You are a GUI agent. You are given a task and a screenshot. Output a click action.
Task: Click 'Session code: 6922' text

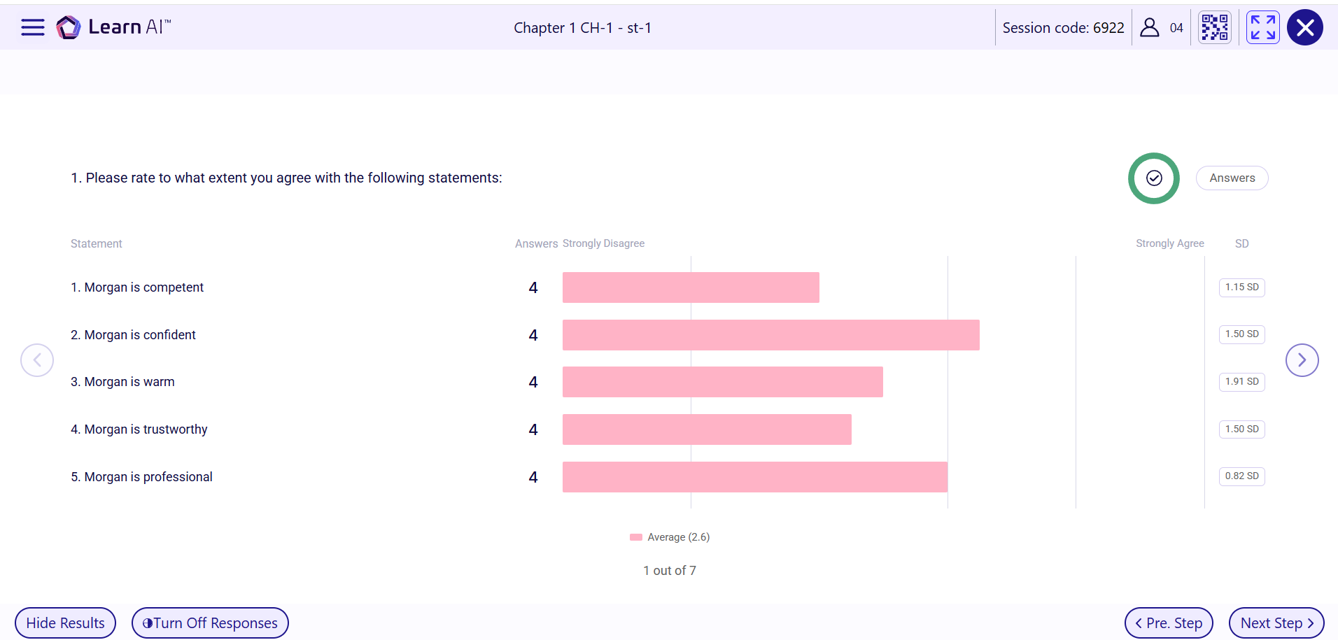(x=1063, y=28)
